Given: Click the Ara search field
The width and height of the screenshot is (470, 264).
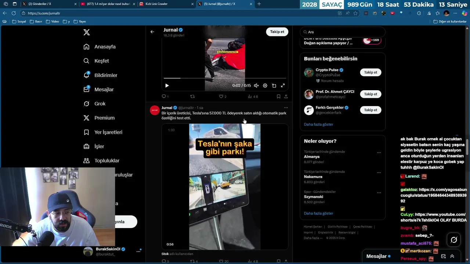Looking at the screenshot, I should [343, 32].
